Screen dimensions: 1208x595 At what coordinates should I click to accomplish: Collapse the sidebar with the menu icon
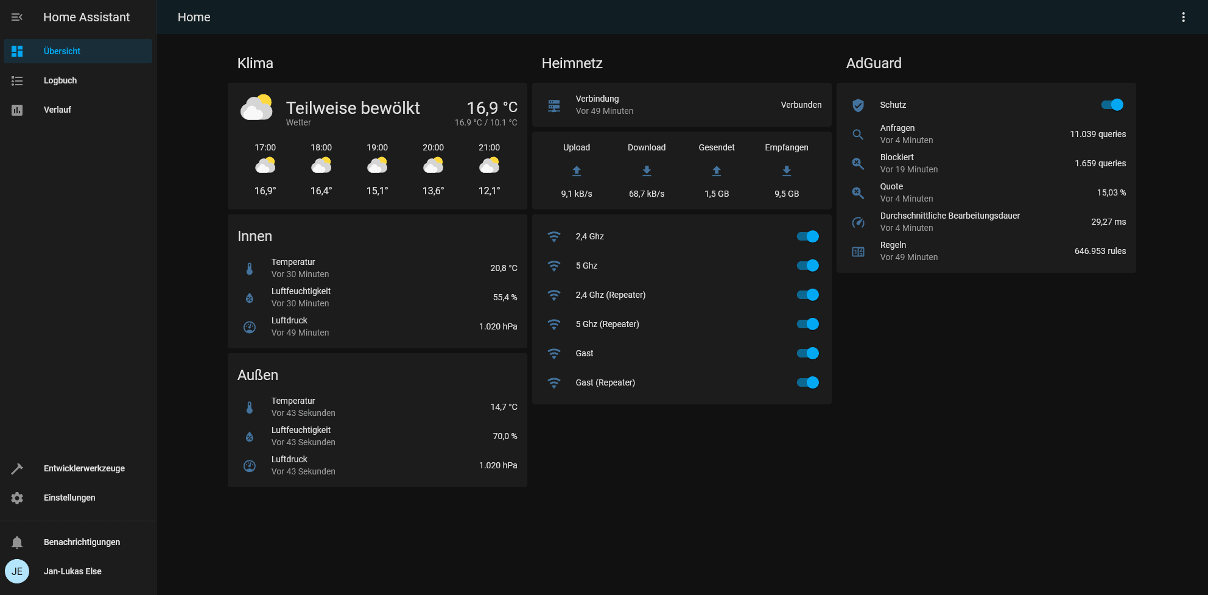(x=17, y=17)
